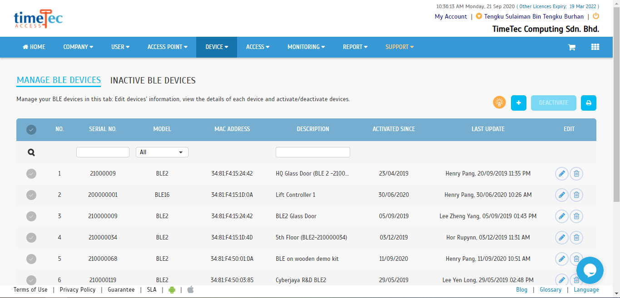
Task: Open SLA link in footer
Action: [152, 290]
